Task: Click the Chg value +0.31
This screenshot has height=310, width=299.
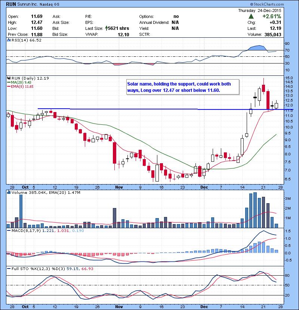Action: click(x=275, y=22)
